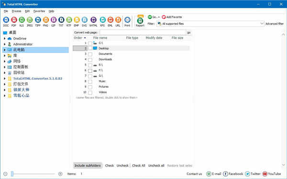Image resolution: width=287 pixels, height=179 pixels.
Task: Tick the G:\ drive checkbox
Action: pos(90,76)
